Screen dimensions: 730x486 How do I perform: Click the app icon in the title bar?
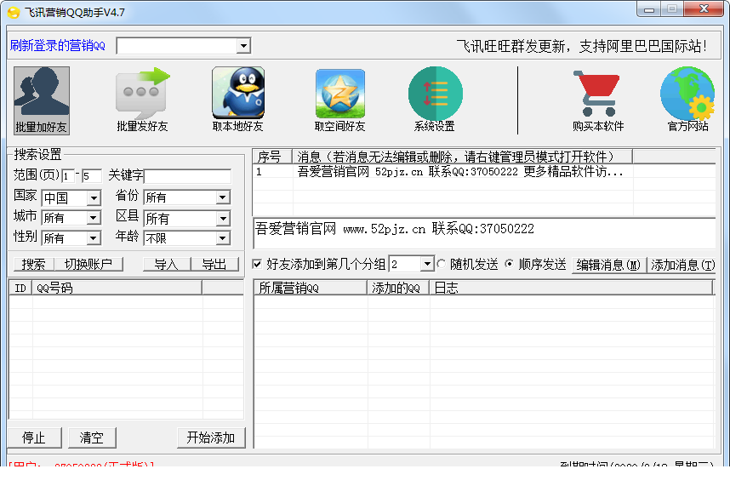click(14, 13)
